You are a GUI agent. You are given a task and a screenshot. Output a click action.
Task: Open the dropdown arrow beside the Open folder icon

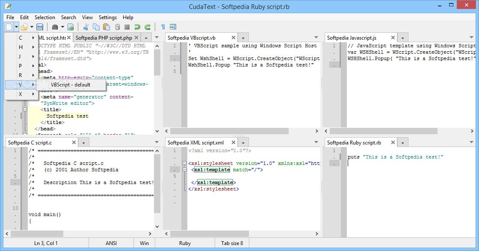pyautogui.click(x=32, y=27)
